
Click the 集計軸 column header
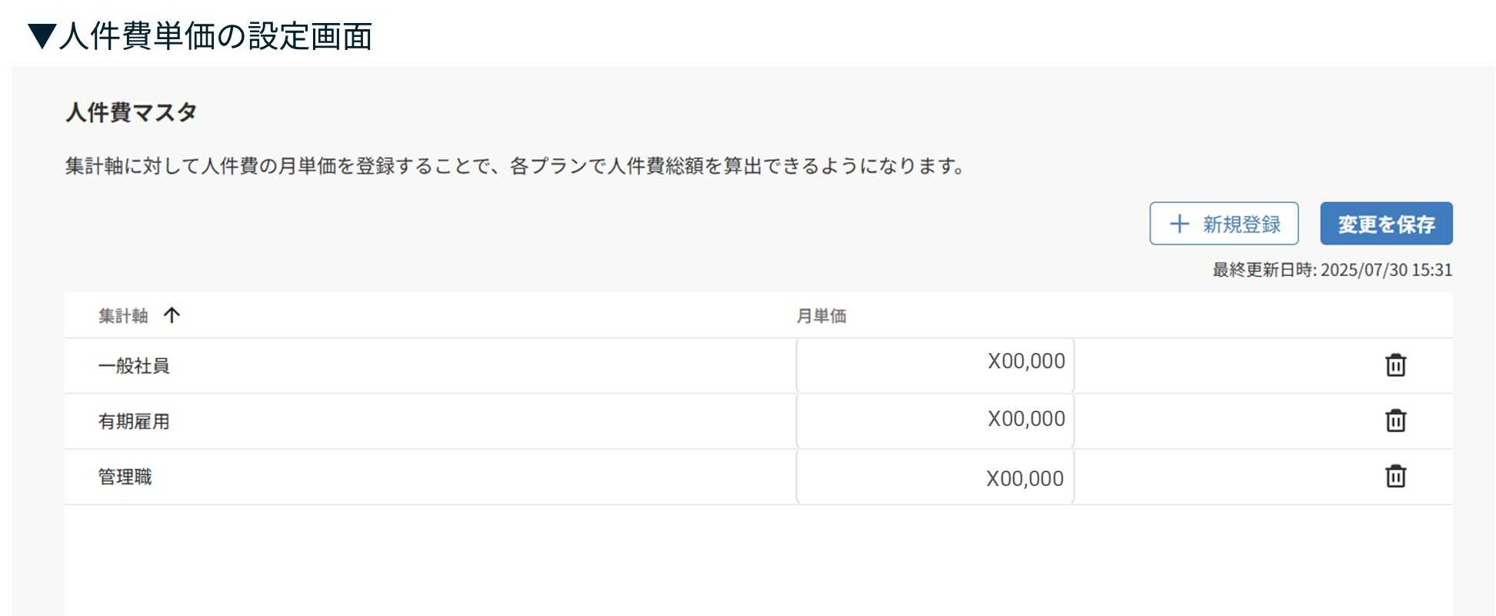click(x=123, y=316)
